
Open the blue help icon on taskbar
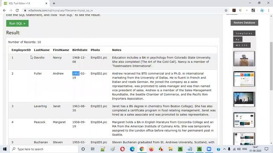[218, 149]
